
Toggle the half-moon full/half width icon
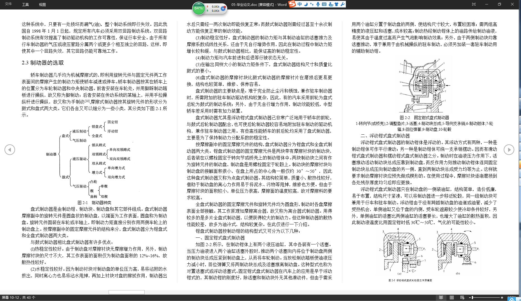tap(306, 4)
